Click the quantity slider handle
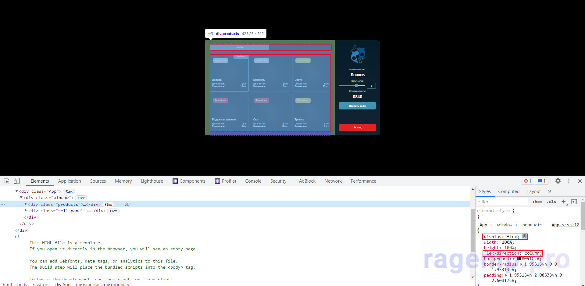 point(356,86)
